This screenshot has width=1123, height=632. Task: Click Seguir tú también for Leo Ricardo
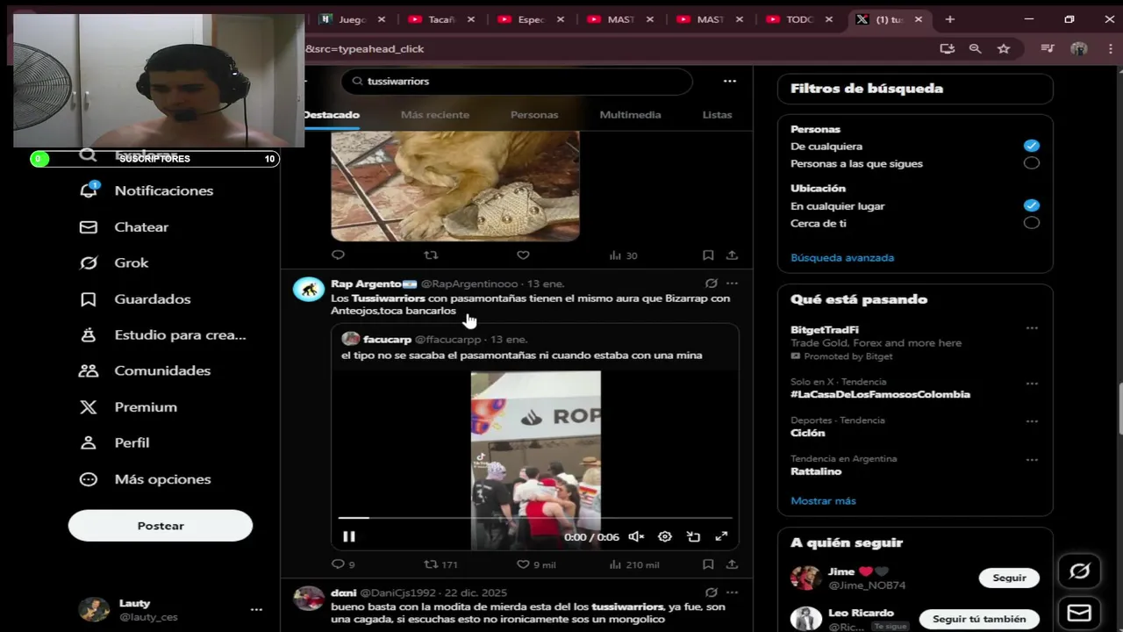tap(979, 619)
